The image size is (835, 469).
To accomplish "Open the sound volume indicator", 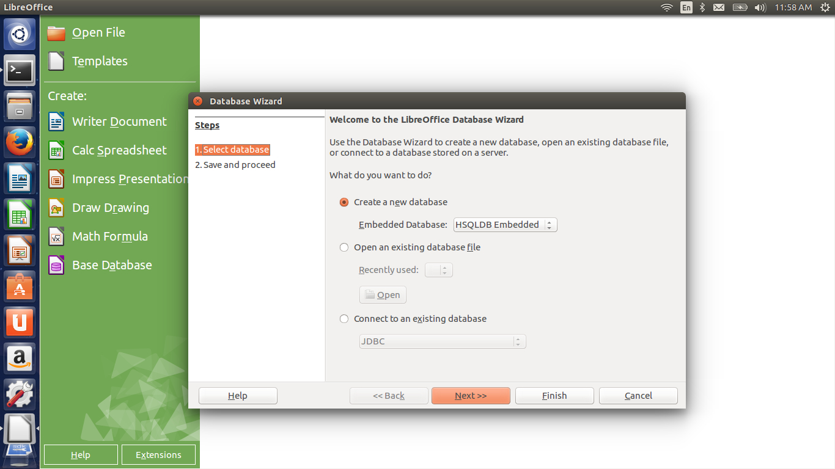I will [x=760, y=7].
